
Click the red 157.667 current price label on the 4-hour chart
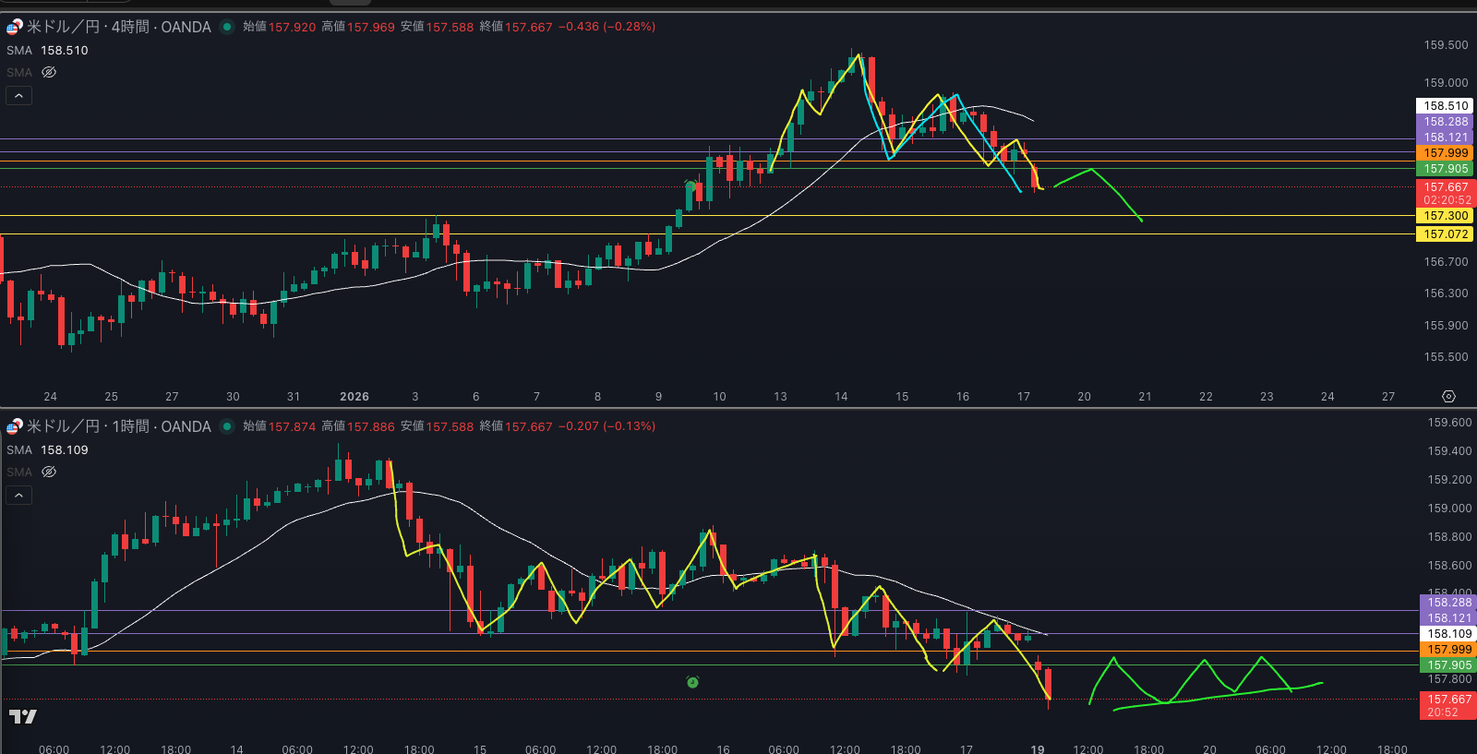(1445, 187)
